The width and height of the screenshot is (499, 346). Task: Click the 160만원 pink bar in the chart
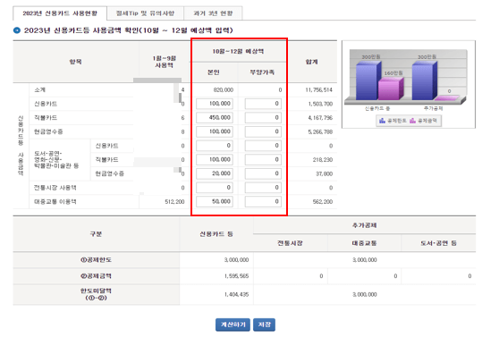[391, 89]
